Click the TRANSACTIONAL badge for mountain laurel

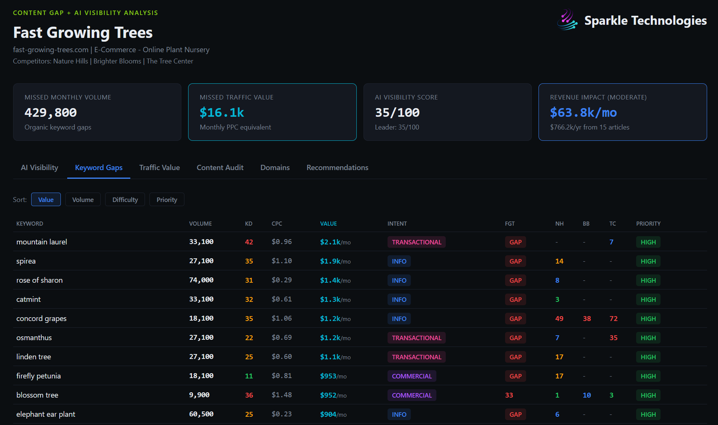[x=416, y=242]
